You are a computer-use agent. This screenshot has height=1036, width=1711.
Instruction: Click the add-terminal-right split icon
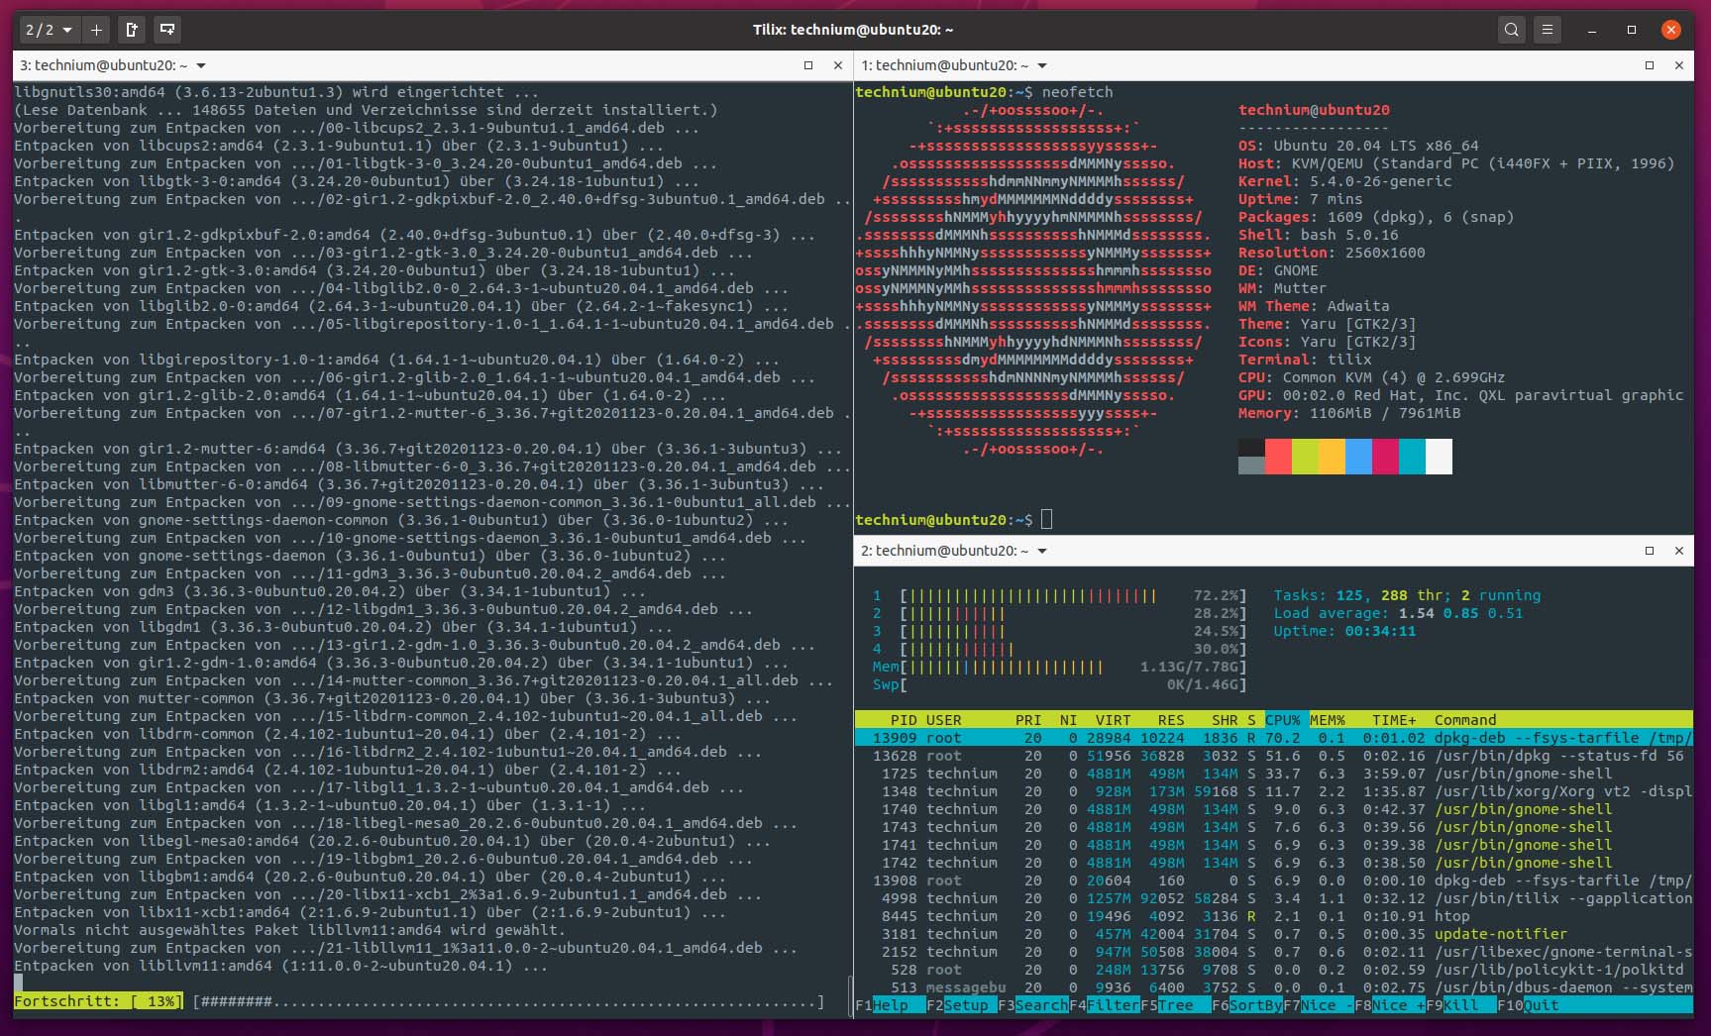[x=132, y=30]
